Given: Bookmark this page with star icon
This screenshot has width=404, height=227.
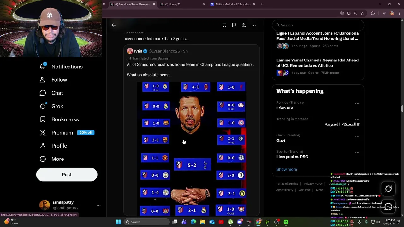Looking at the screenshot, I should pyautogui.click(x=362, y=13).
